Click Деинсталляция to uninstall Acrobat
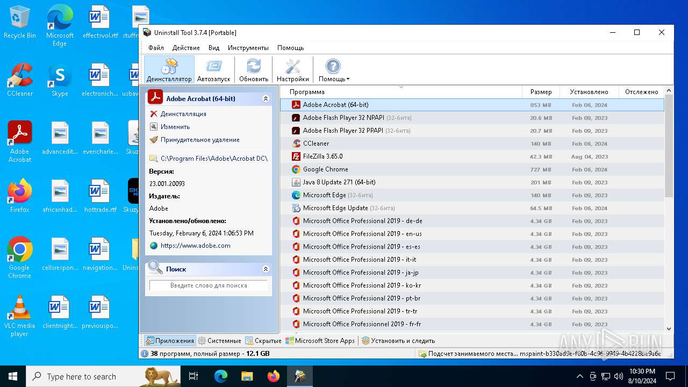Screen dimensions: 688x387 (x=183, y=114)
